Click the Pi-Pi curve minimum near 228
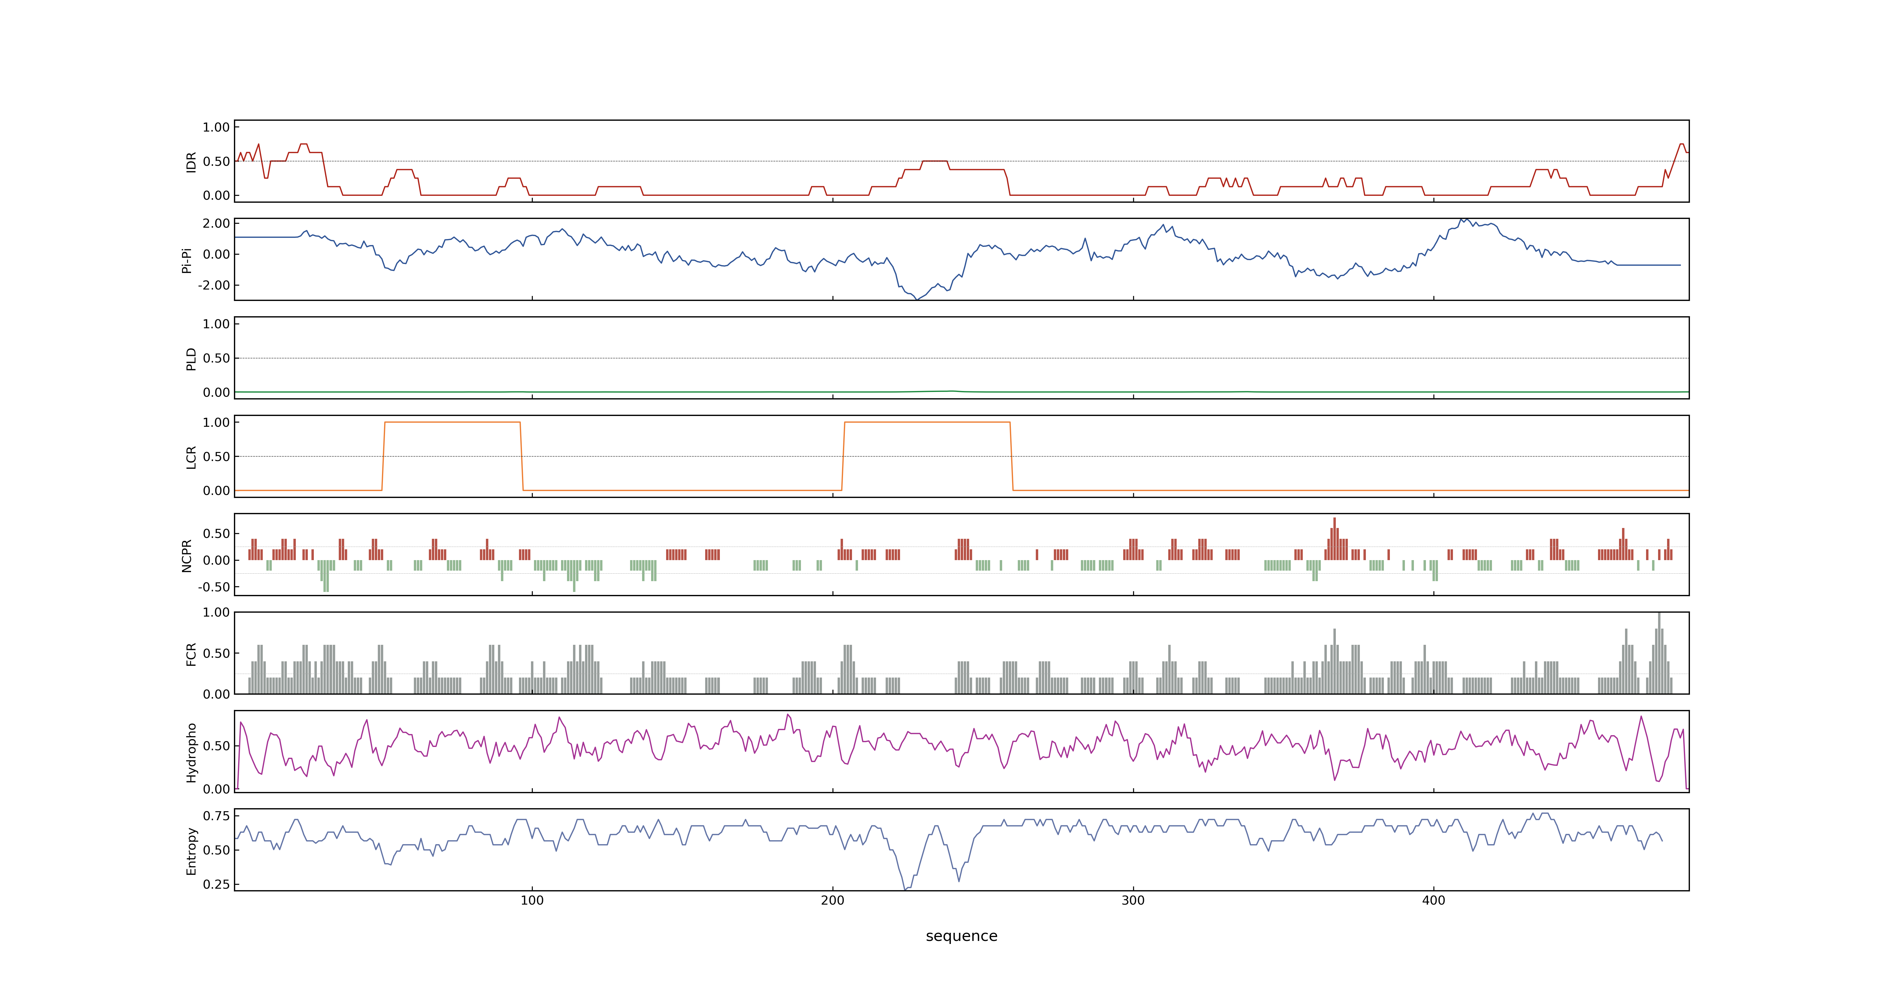This screenshot has height=1001, width=1877. (x=917, y=299)
